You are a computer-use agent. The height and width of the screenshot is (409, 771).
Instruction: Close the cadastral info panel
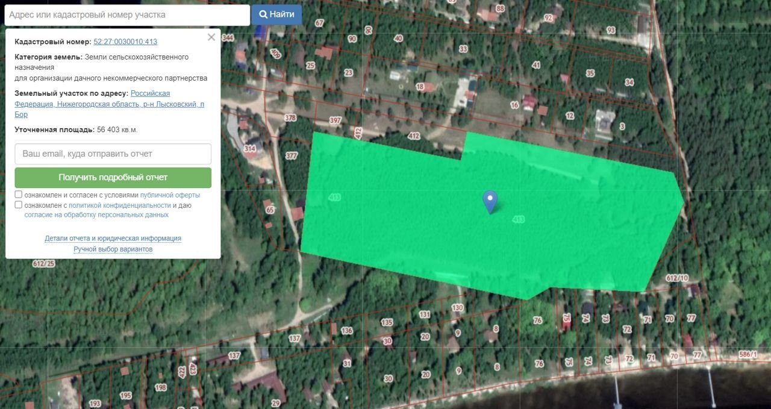point(211,37)
